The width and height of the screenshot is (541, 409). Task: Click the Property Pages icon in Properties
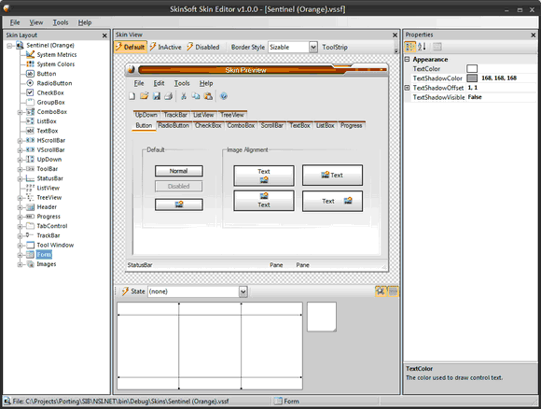[437, 47]
